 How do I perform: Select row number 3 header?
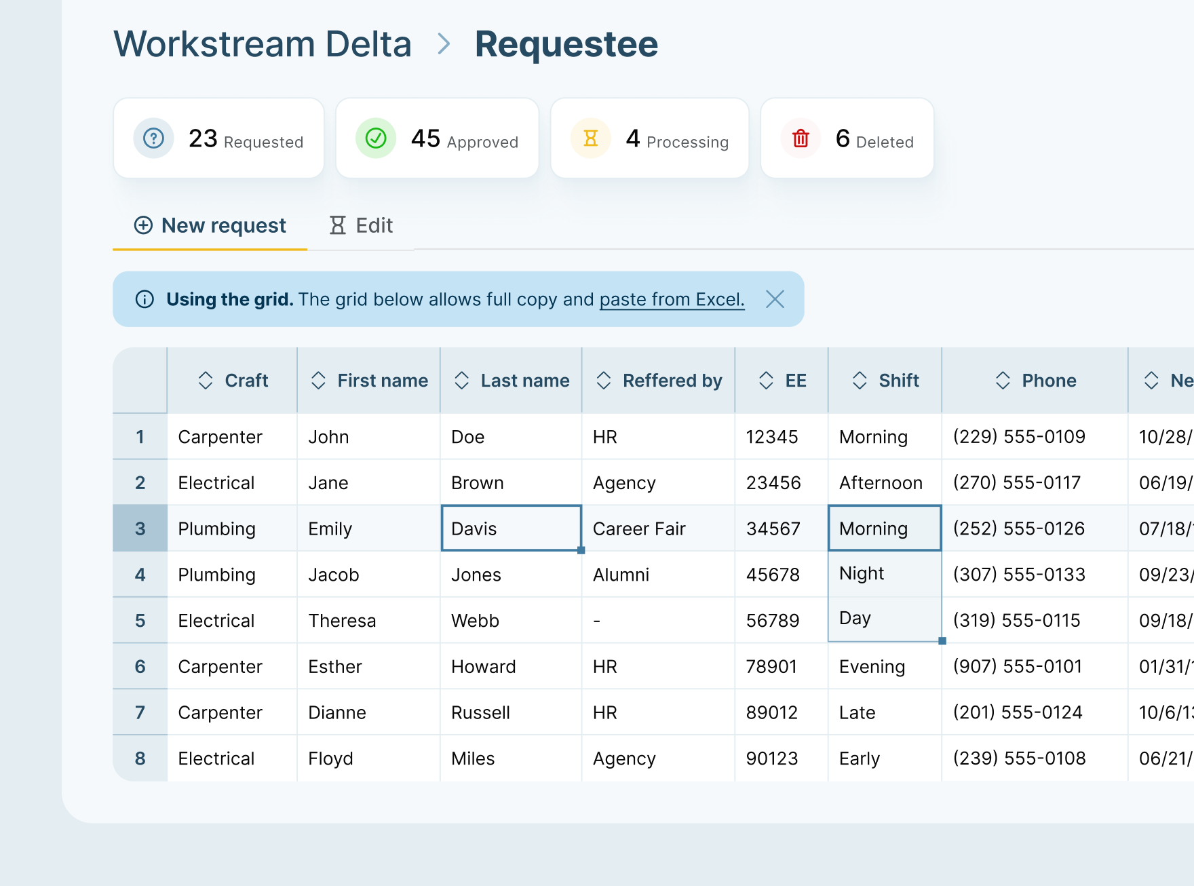[x=140, y=528]
